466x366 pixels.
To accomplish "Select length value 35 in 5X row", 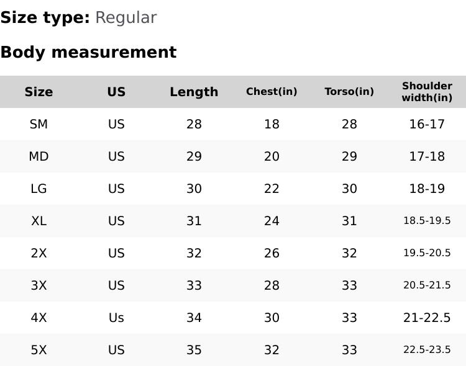I will click(x=194, y=350).
